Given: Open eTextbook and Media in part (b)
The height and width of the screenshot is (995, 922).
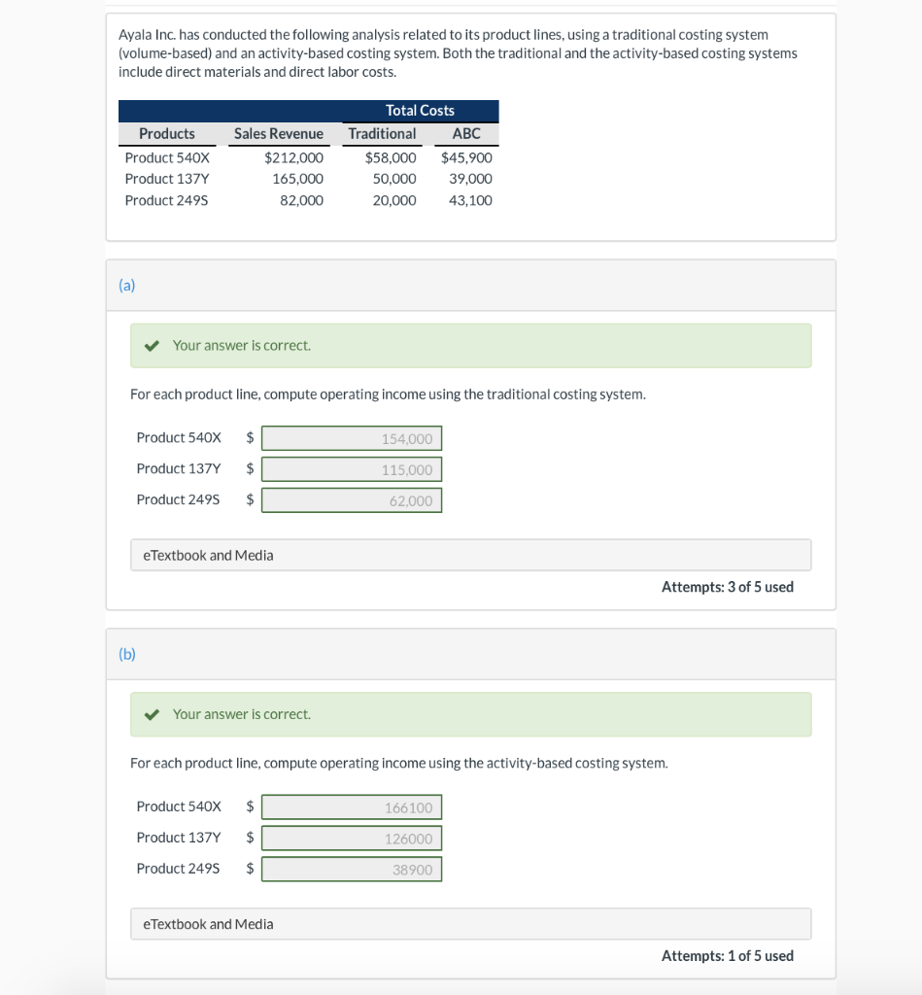Looking at the screenshot, I should pyautogui.click(x=471, y=924).
